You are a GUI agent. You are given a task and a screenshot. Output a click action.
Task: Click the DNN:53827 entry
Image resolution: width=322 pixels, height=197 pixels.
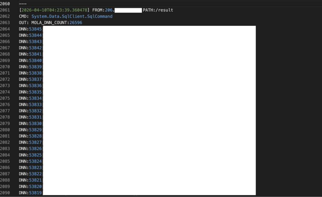[x=30, y=142]
